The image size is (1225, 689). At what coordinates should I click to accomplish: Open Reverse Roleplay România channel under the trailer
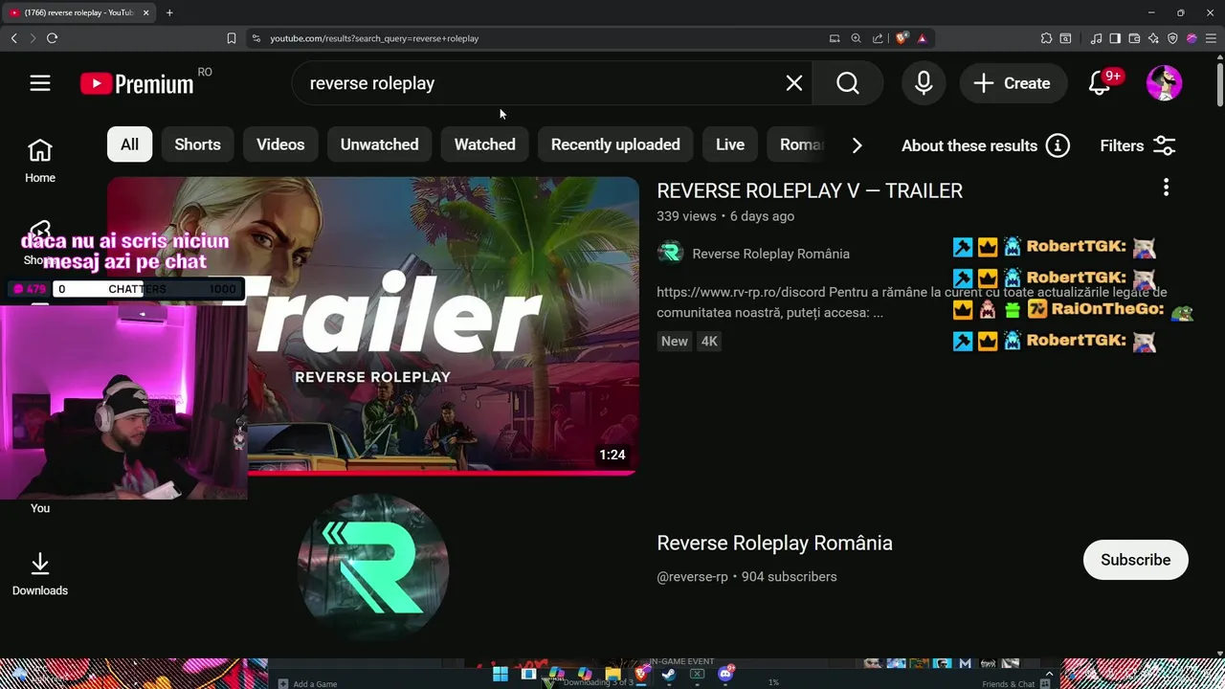point(770,254)
